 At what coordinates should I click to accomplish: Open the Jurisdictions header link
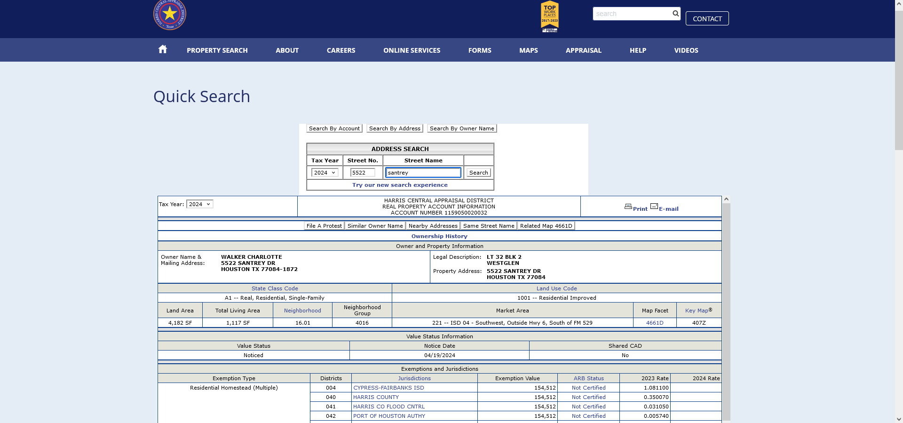point(414,378)
